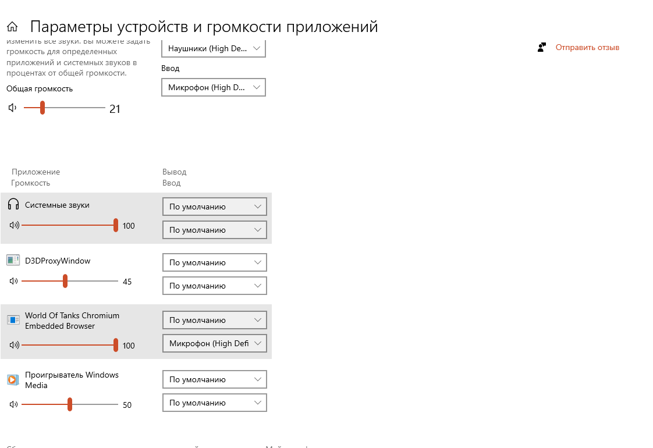The width and height of the screenshot is (653, 448).
Task: Expand System Sounds output device dropdown
Action: tap(214, 207)
